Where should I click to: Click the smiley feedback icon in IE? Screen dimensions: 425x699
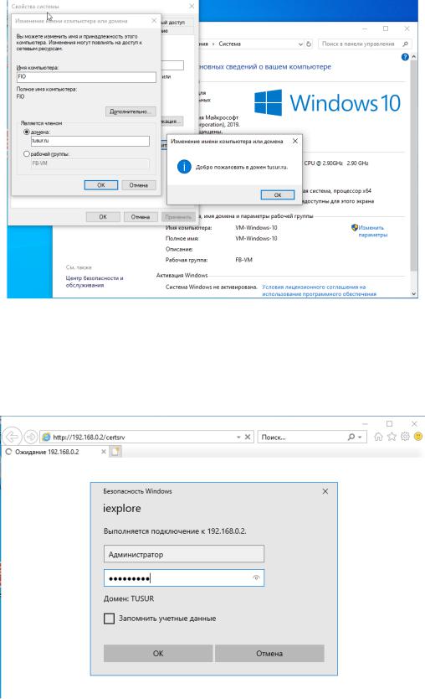418,437
